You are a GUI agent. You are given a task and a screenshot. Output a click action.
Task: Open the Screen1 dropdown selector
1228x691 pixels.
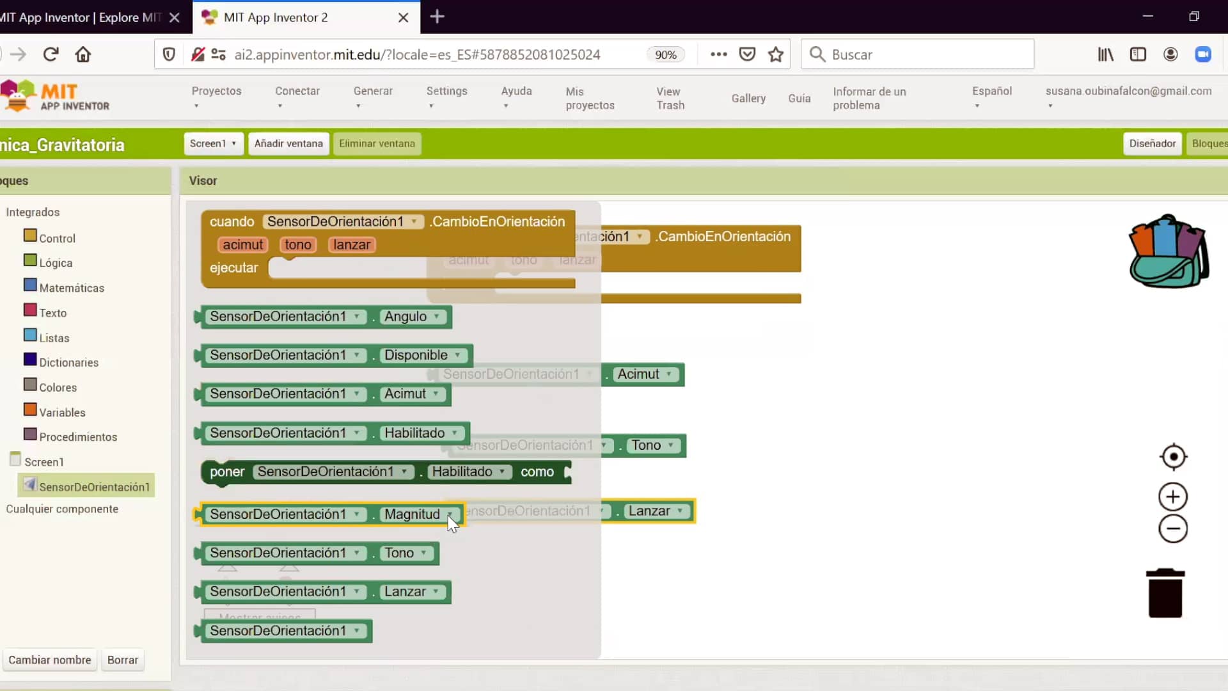(213, 143)
